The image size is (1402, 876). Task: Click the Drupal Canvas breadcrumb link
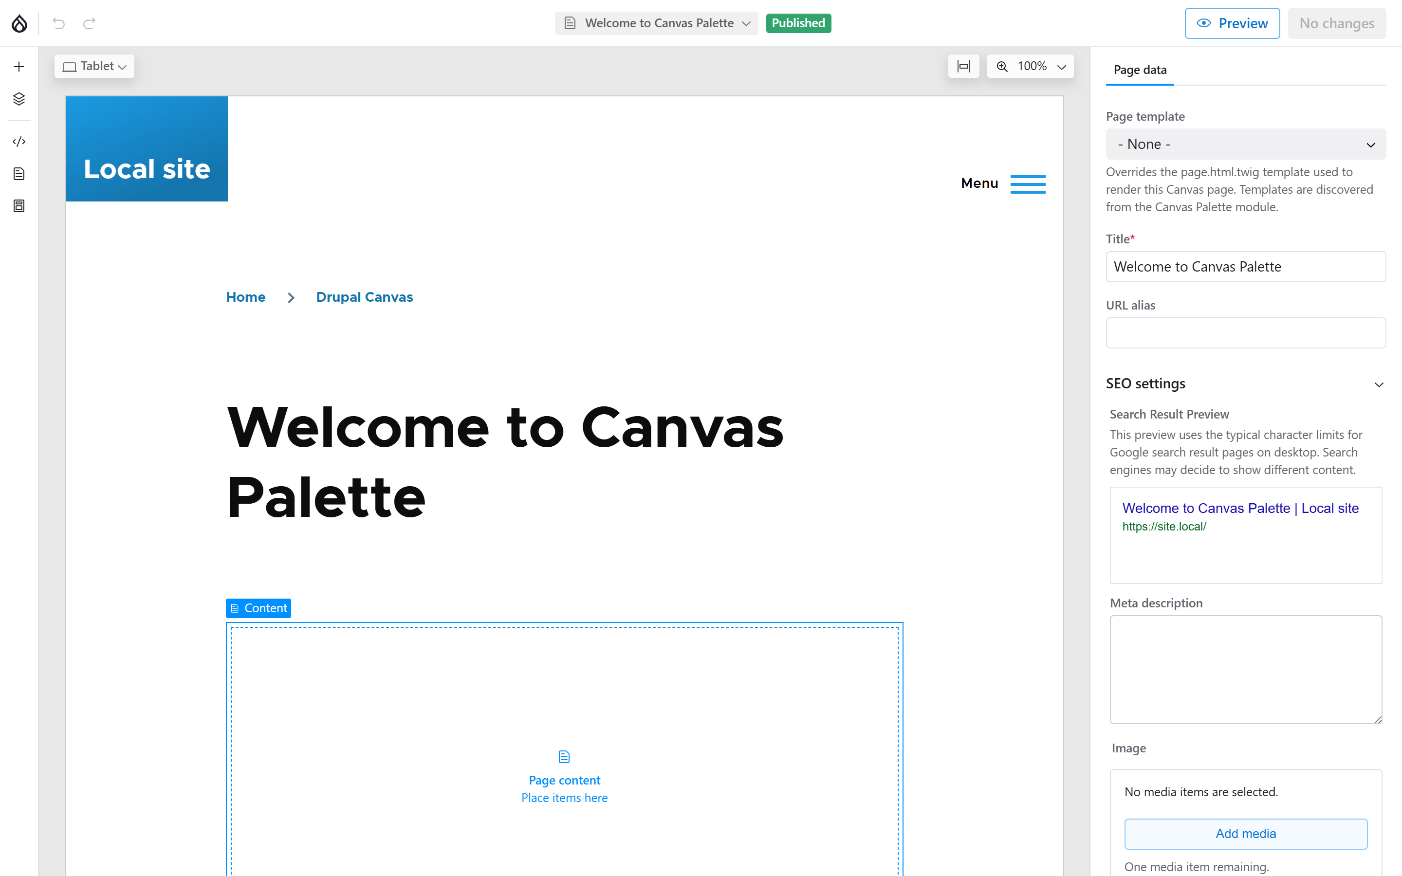(365, 297)
